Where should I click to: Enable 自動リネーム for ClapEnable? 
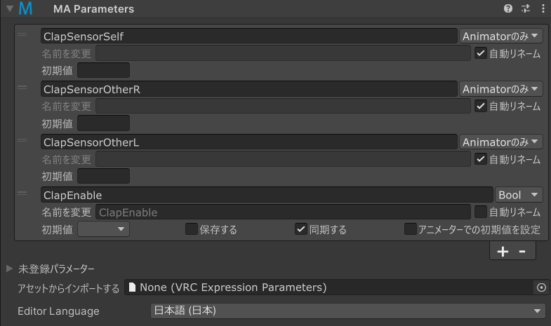pos(480,212)
